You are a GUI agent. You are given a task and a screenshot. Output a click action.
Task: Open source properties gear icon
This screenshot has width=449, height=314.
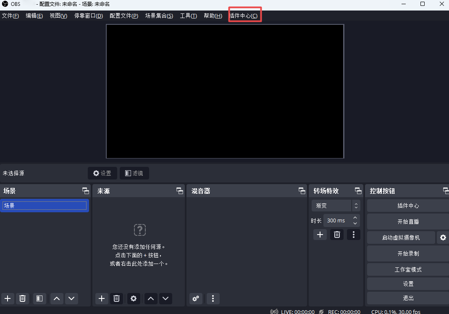[x=134, y=298]
